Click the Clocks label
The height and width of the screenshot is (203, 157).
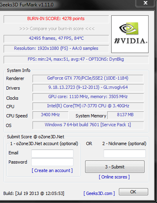tap(12, 98)
